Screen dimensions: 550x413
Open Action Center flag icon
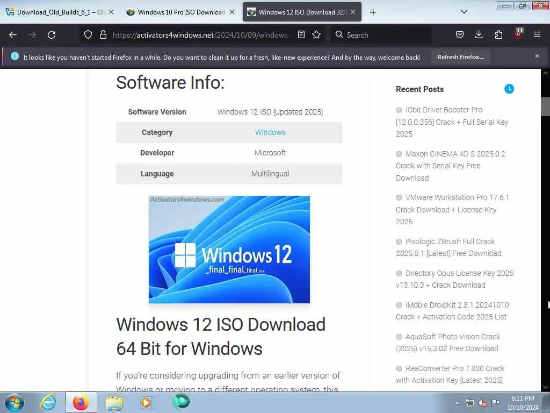(x=495, y=402)
